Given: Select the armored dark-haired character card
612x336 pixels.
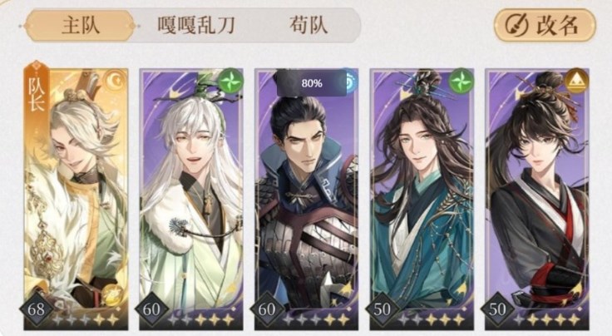Looking at the screenshot, I should (306, 199).
